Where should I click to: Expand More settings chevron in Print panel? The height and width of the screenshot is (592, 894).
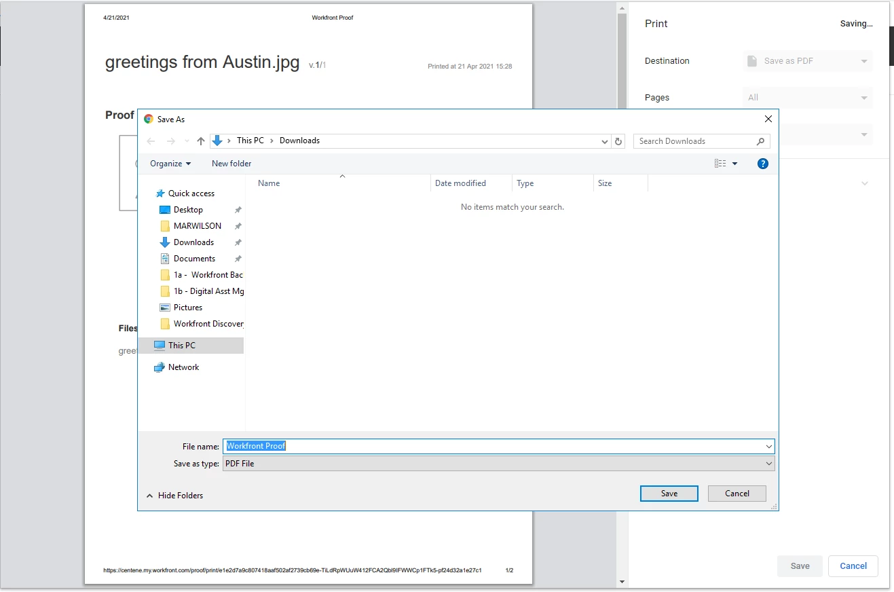(x=865, y=183)
